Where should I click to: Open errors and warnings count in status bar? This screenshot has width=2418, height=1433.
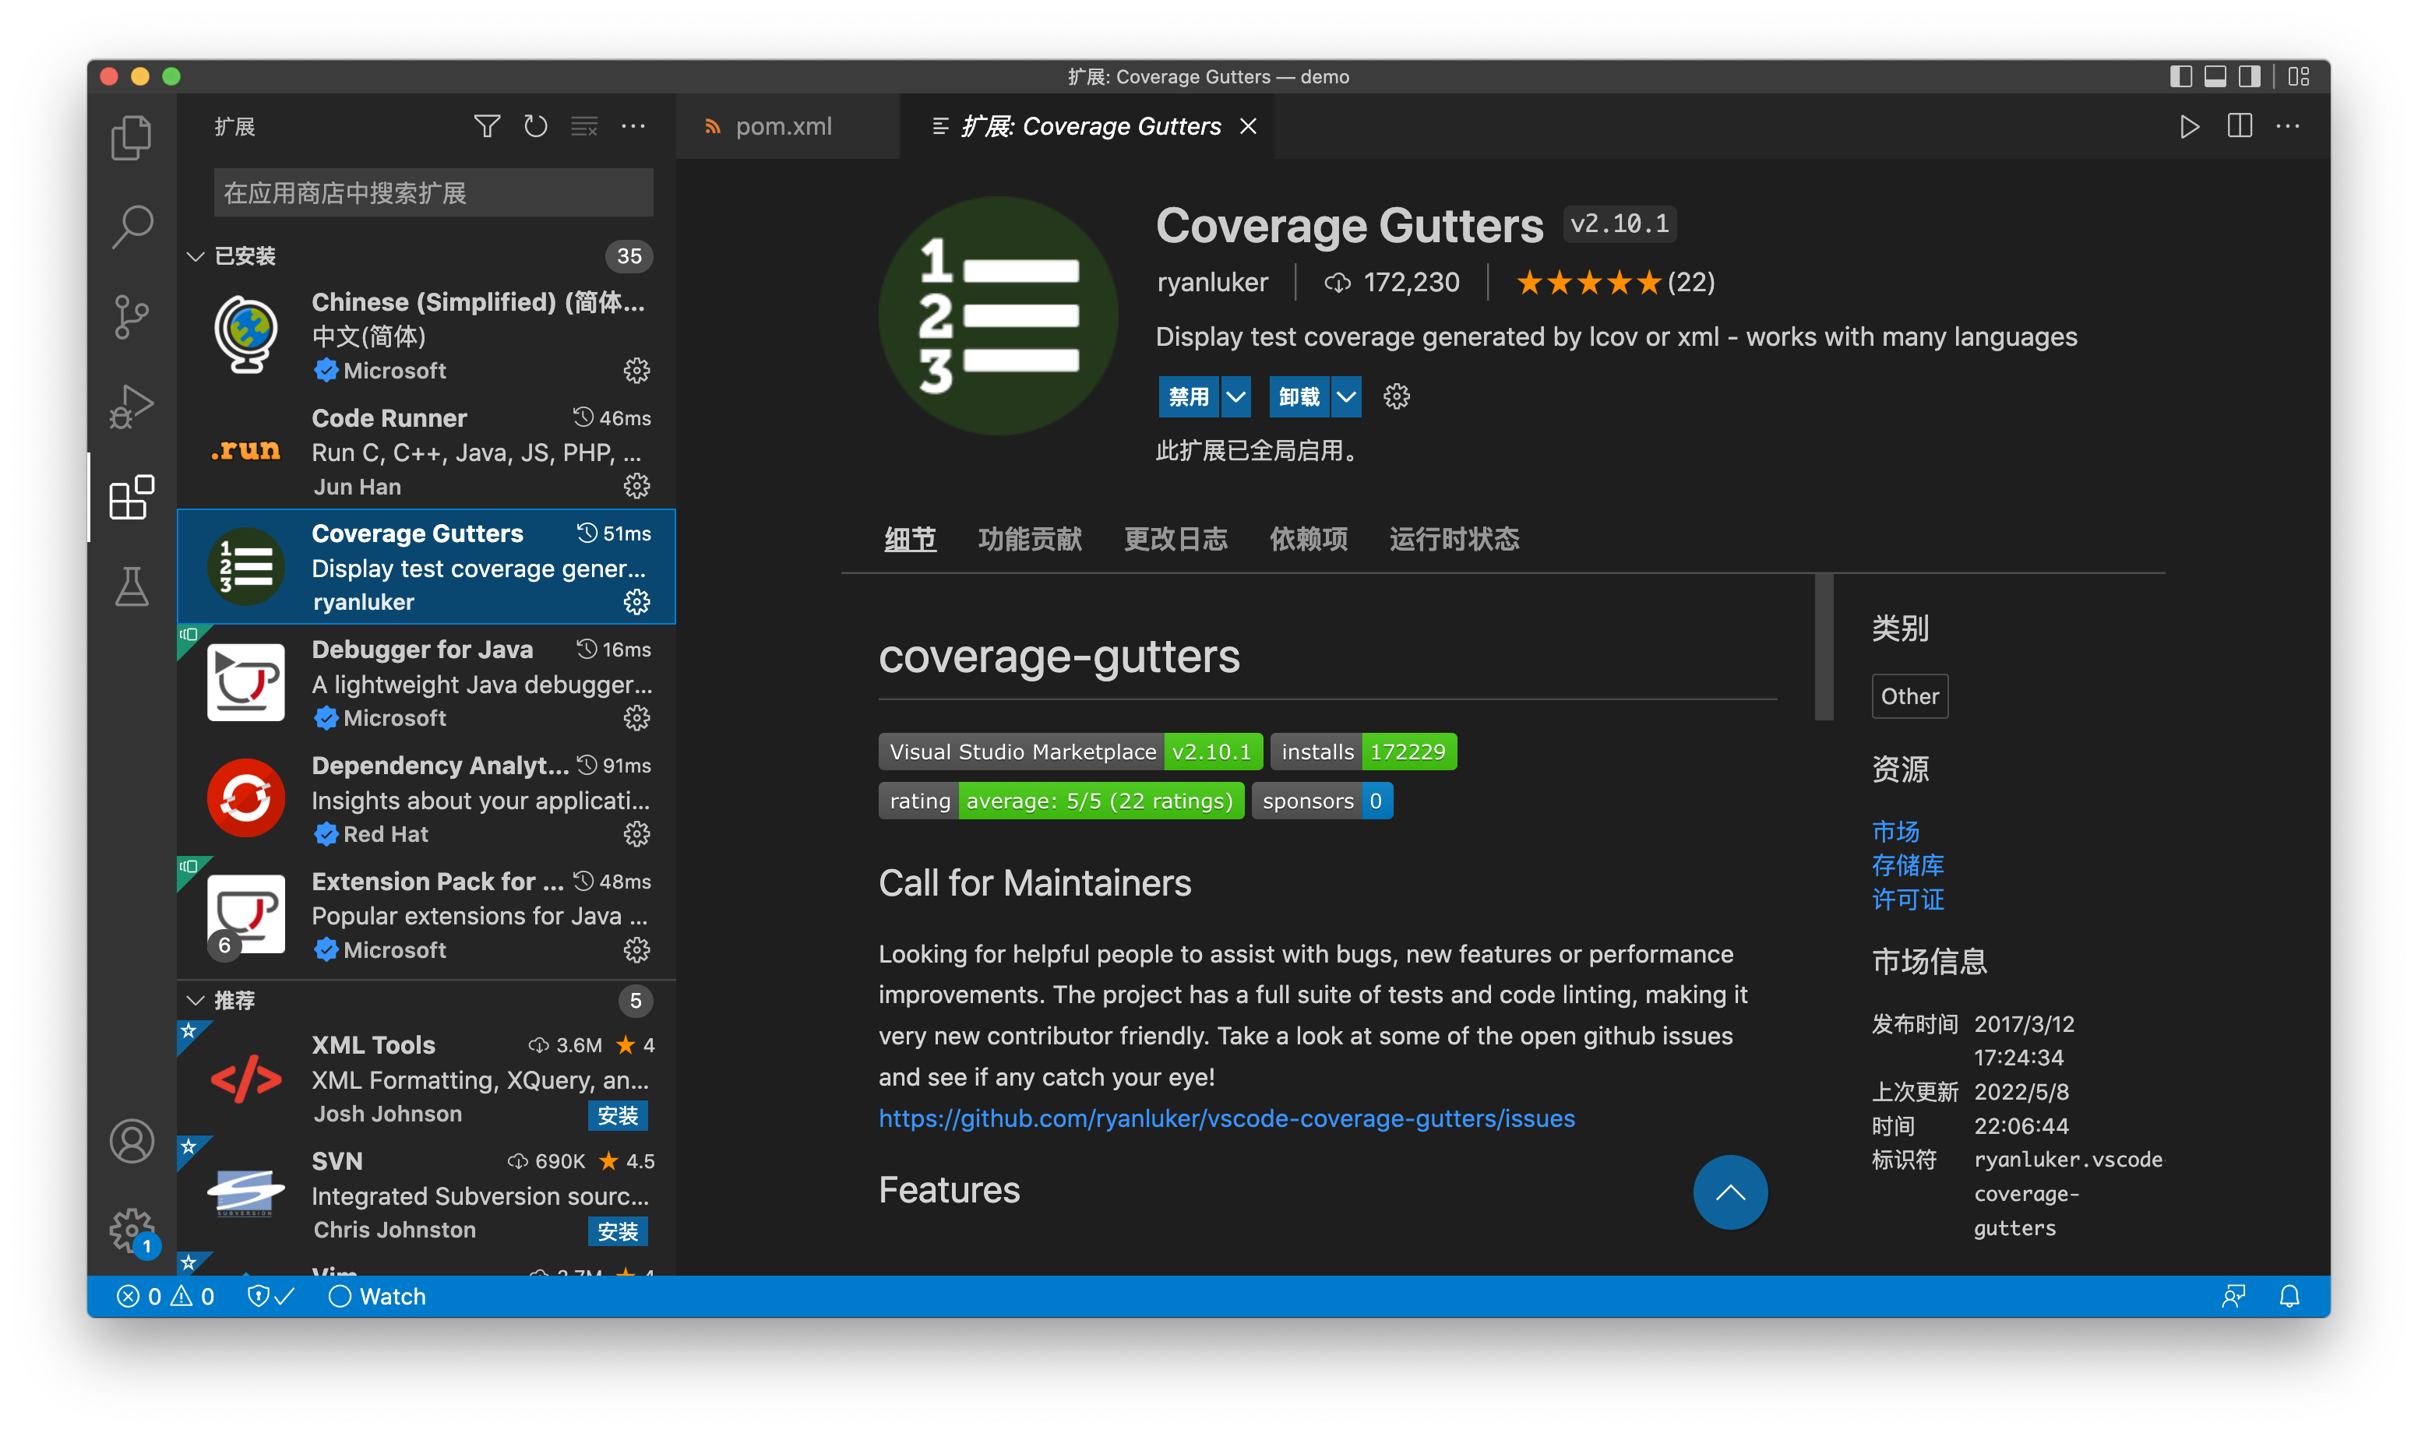166,1297
